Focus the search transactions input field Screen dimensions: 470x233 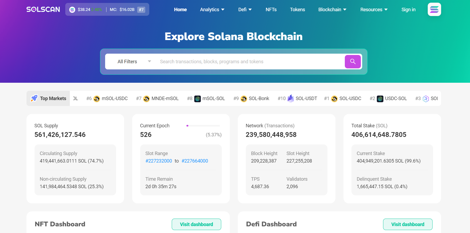[250, 62]
